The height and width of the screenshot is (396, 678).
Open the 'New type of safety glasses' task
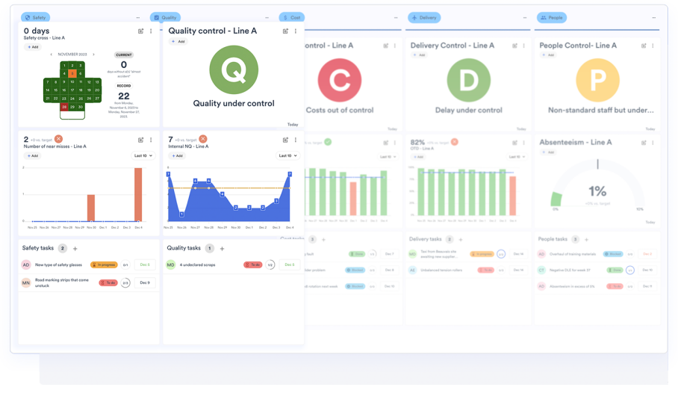pos(59,264)
